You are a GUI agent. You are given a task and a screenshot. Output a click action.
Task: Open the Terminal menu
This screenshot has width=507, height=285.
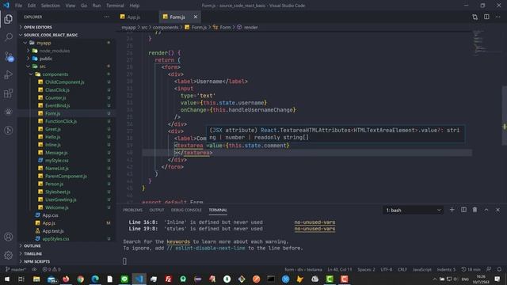pos(115,6)
